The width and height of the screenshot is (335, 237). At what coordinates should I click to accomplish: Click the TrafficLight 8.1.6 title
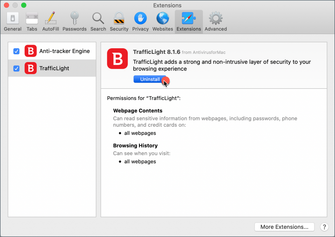[157, 52]
